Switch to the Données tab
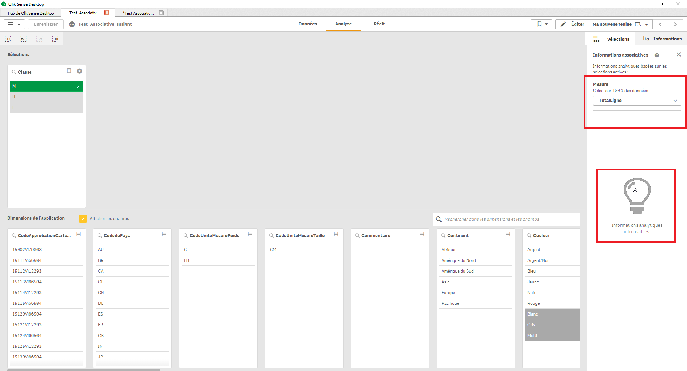Screen dimensions: 687x371 (x=307, y=24)
